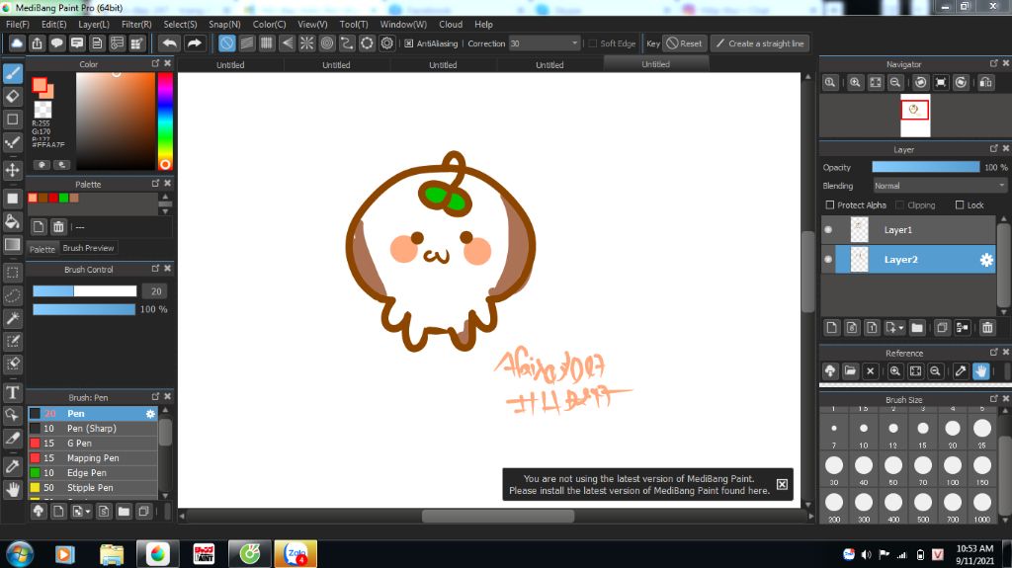Open the Cloud menu

pyautogui.click(x=451, y=24)
